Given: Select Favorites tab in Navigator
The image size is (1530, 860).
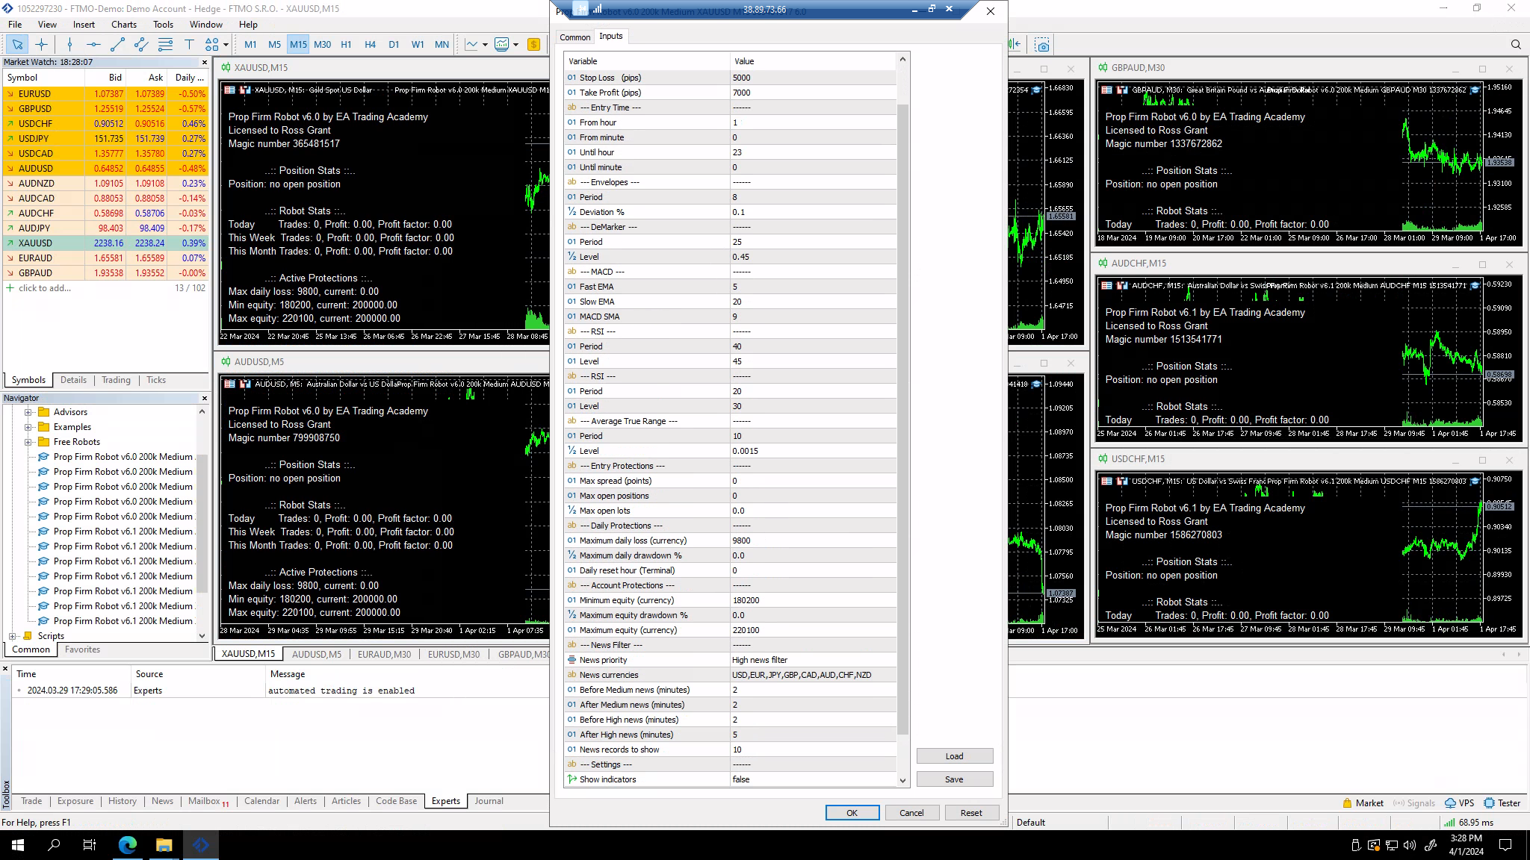Looking at the screenshot, I should (x=82, y=649).
